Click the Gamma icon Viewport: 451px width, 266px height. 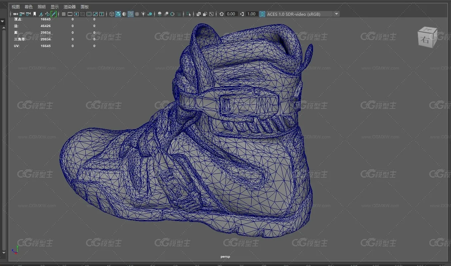[242, 14]
